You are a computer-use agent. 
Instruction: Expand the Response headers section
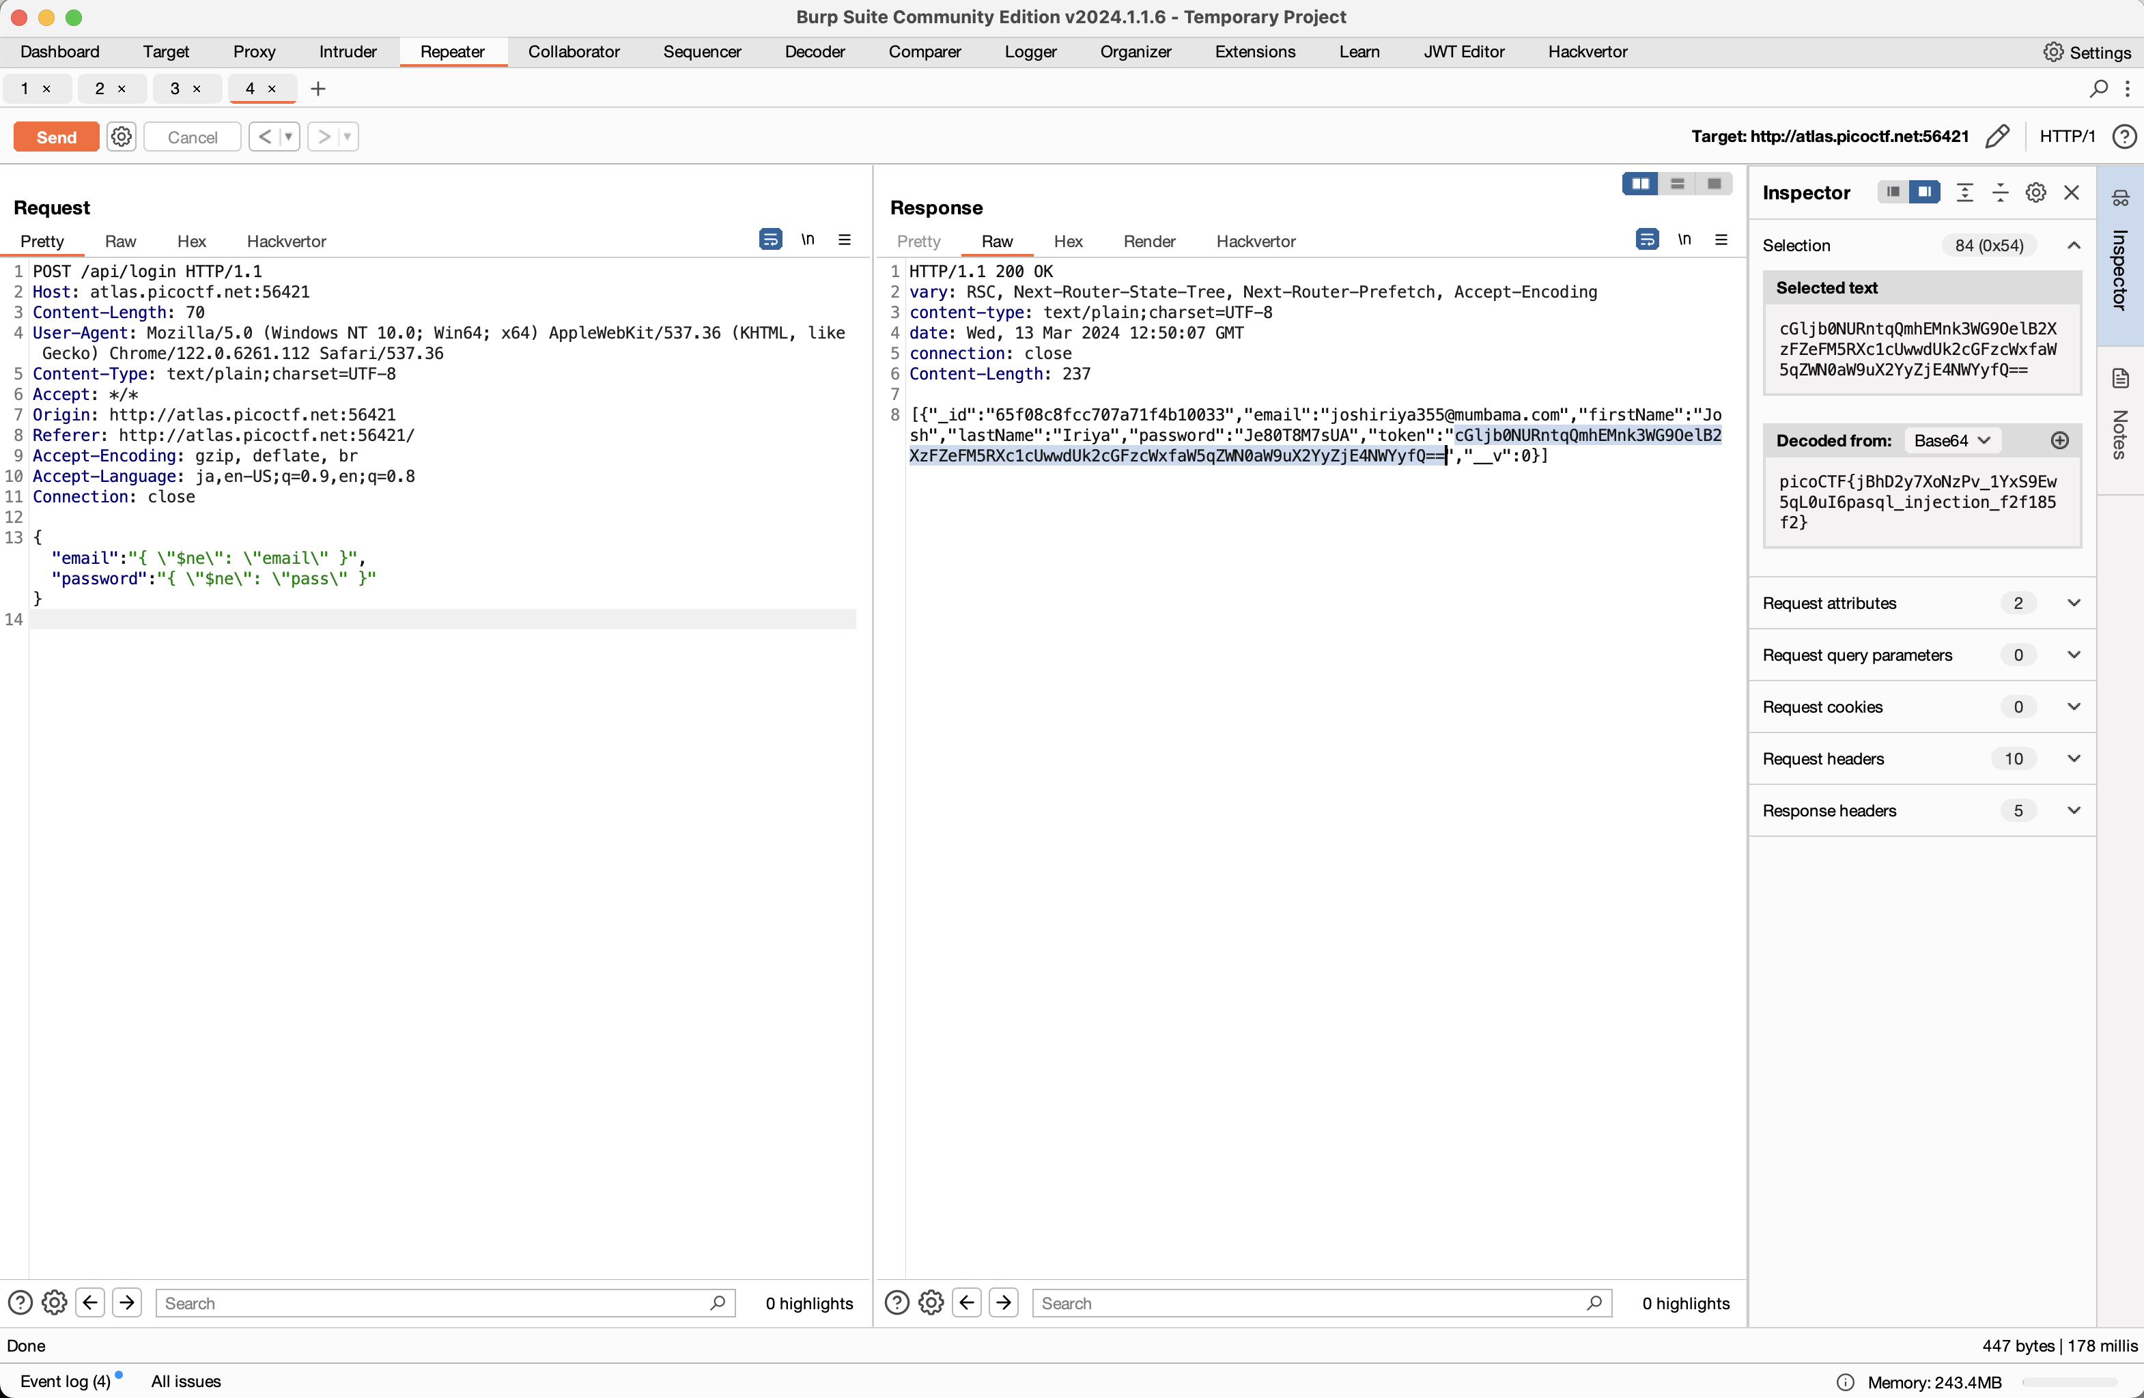tap(2073, 811)
